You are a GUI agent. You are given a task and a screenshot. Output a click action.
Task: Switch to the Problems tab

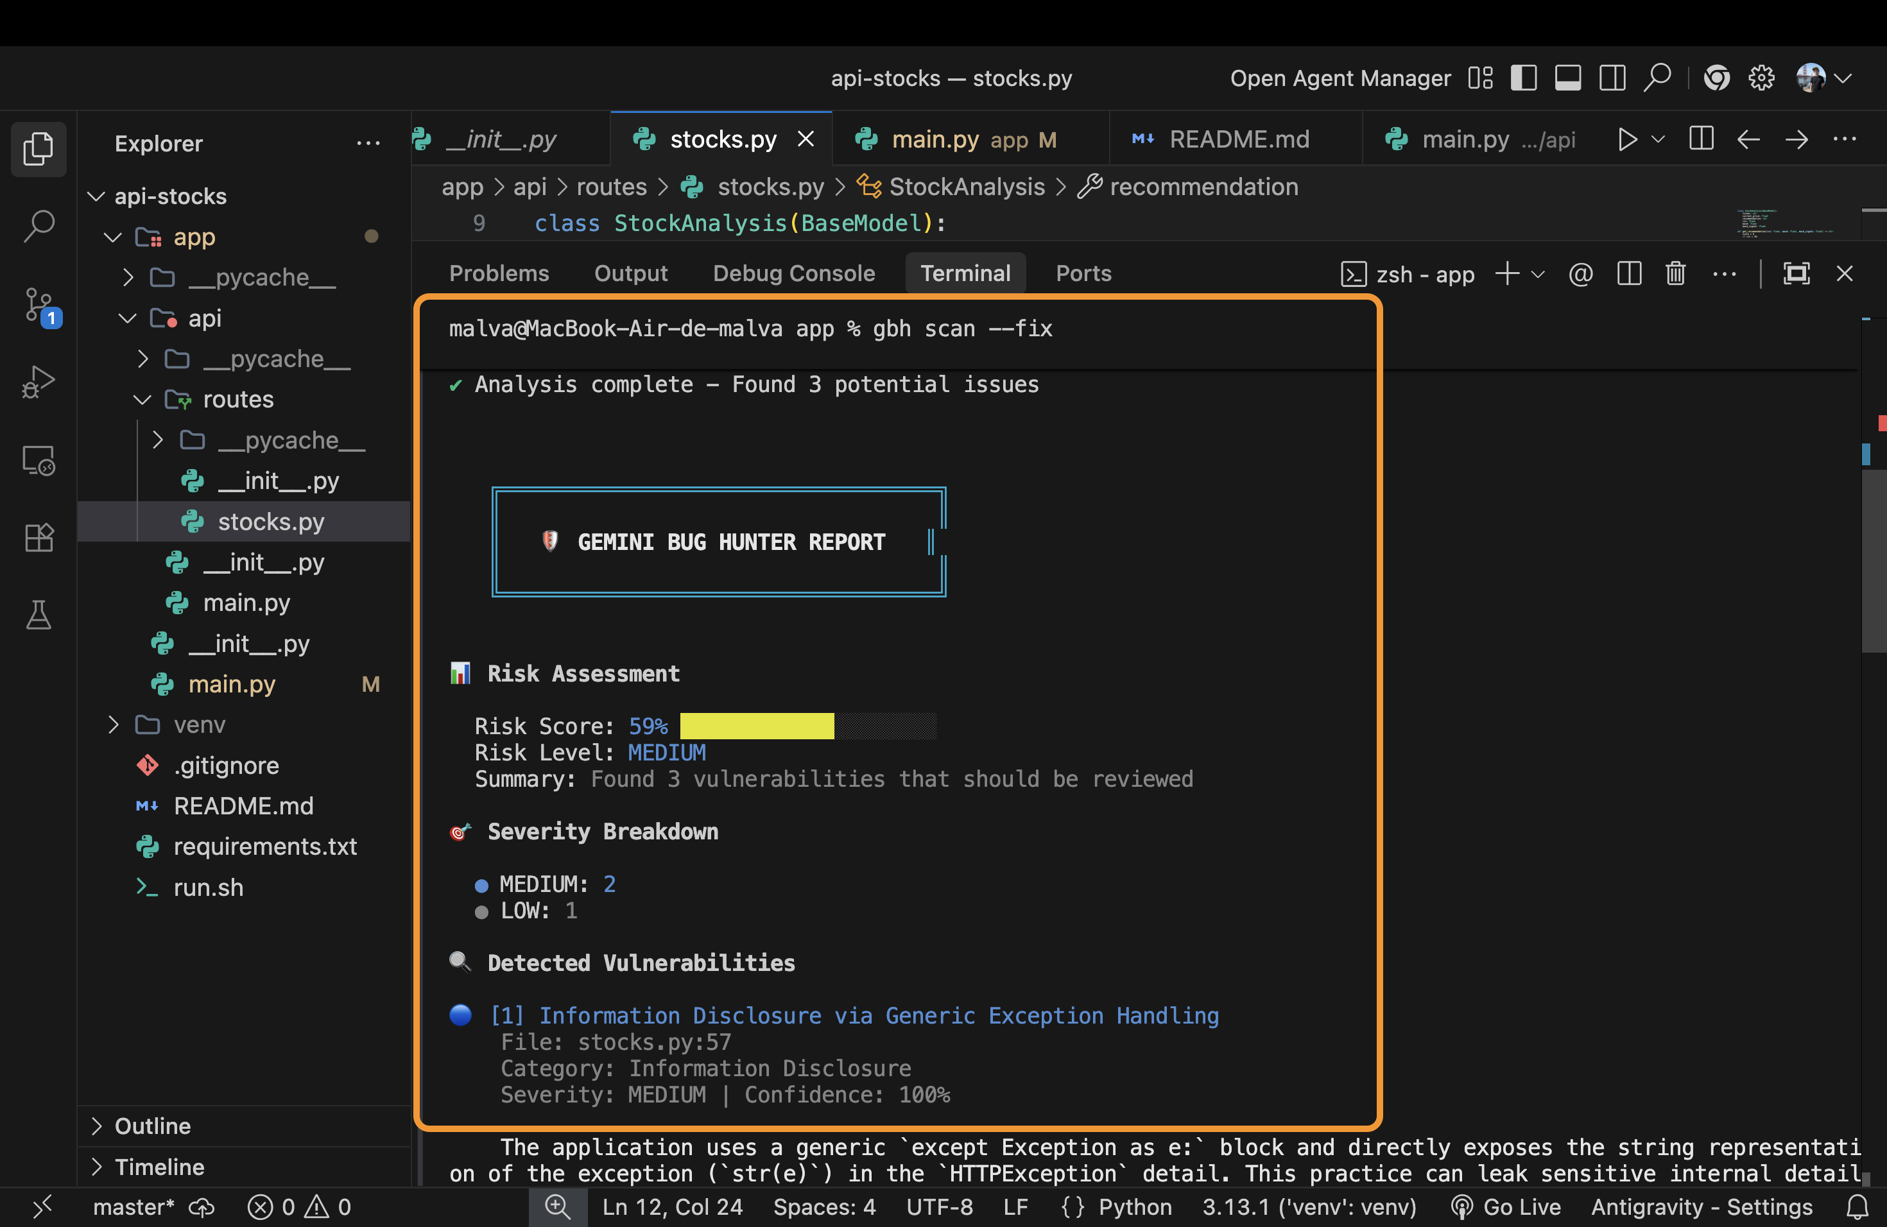coord(499,273)
